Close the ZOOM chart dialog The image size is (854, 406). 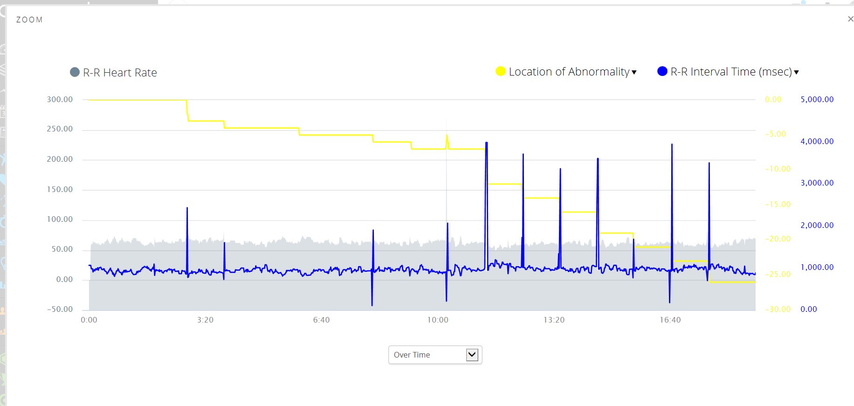click(850, 19)
